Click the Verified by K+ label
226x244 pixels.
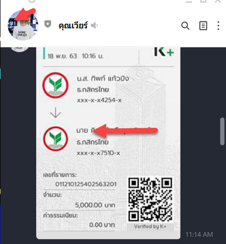pos(150,227)
